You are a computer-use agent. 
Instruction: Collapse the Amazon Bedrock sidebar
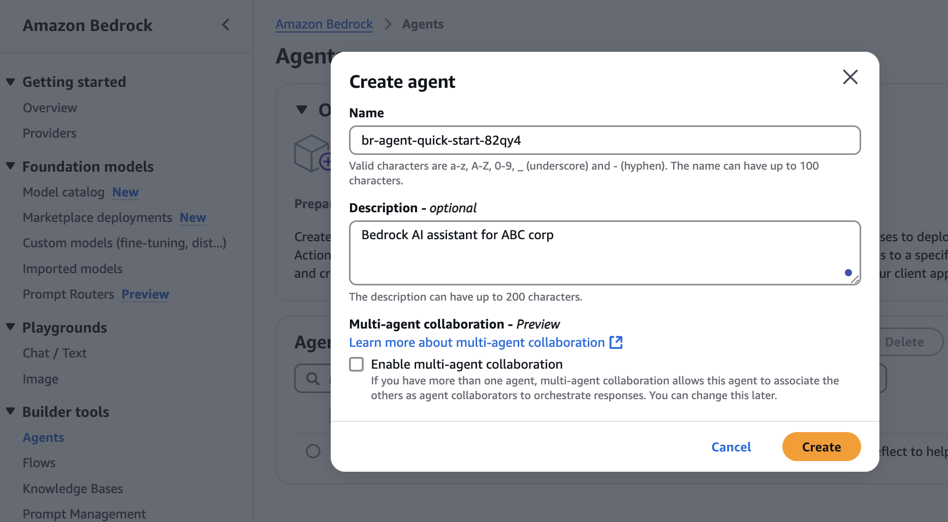click(x=226, y=25)
